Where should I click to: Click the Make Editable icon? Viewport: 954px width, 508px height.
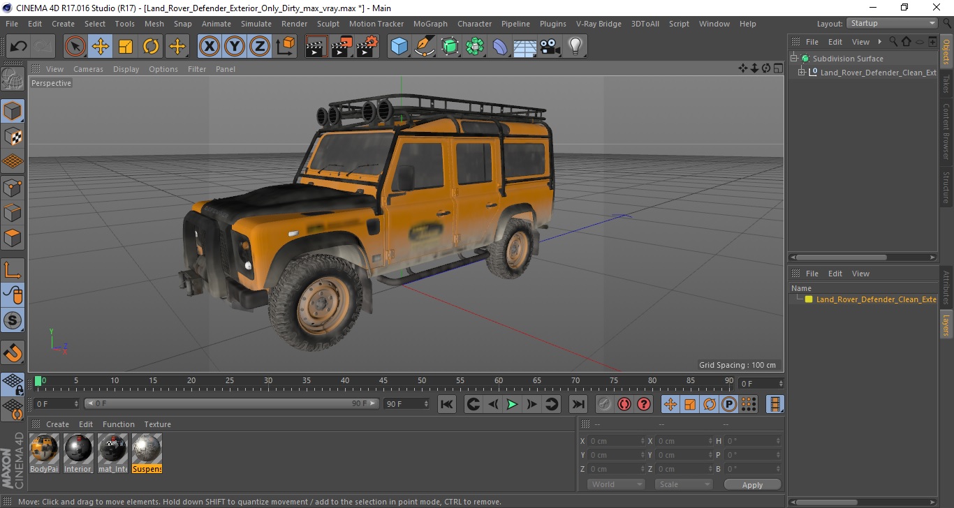13,80
